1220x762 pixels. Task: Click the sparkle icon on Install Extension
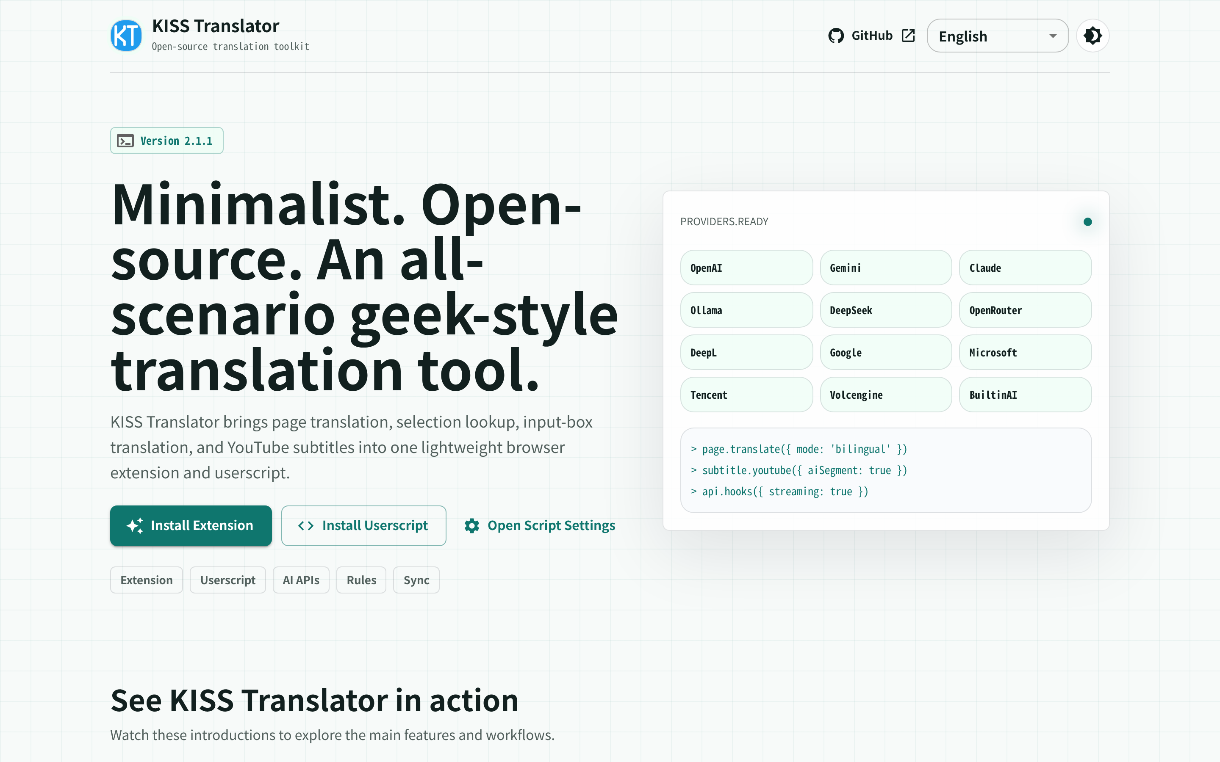[135, 526]
